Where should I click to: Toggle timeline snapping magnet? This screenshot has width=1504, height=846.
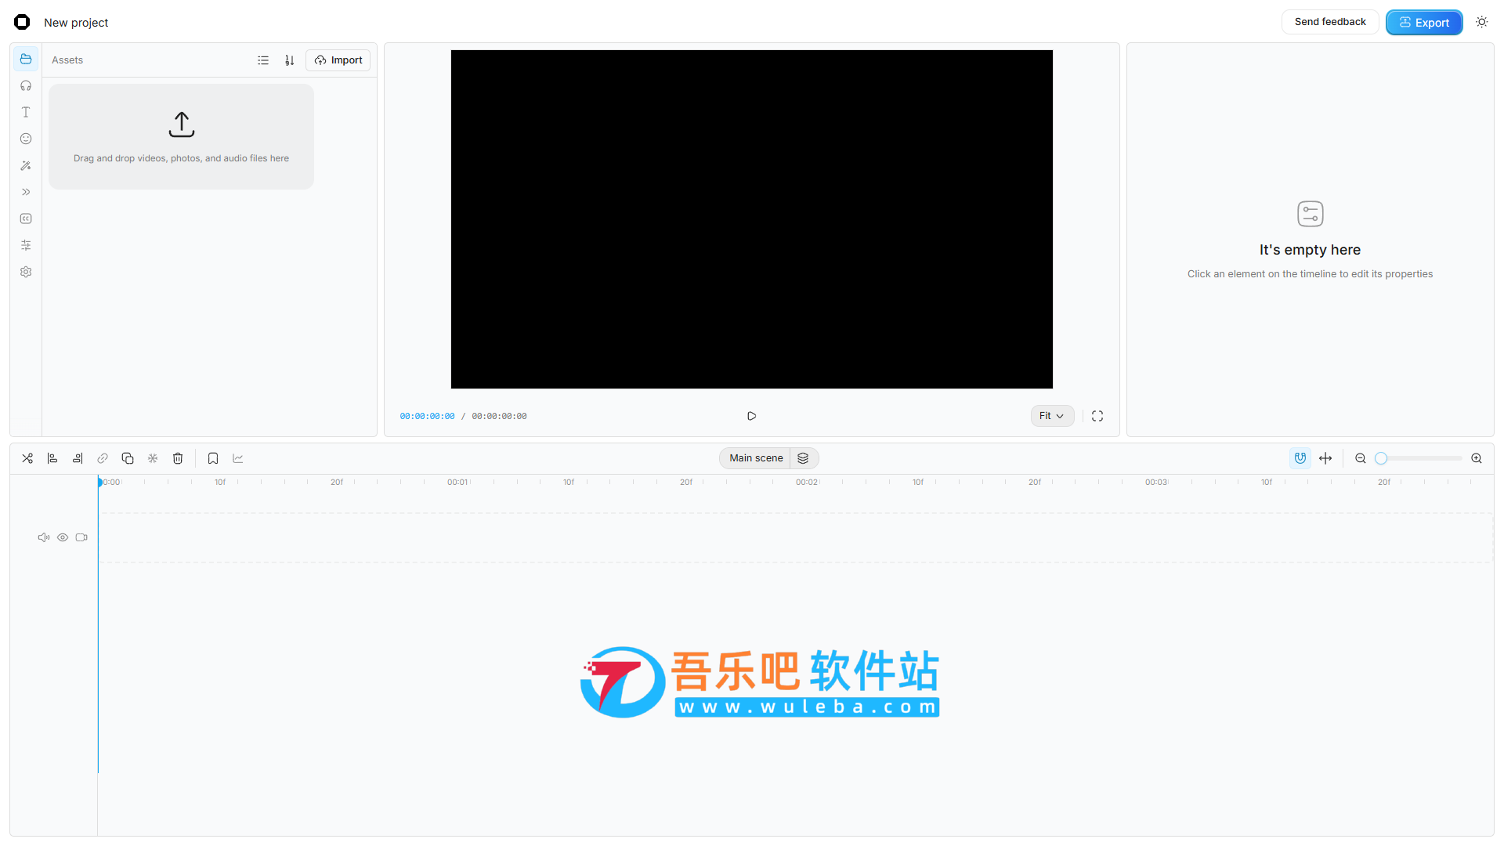point(1300,458)
